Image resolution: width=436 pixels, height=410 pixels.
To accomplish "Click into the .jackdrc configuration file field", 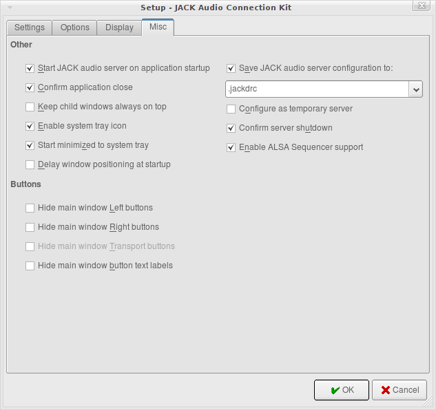I will tap(317, 89).
